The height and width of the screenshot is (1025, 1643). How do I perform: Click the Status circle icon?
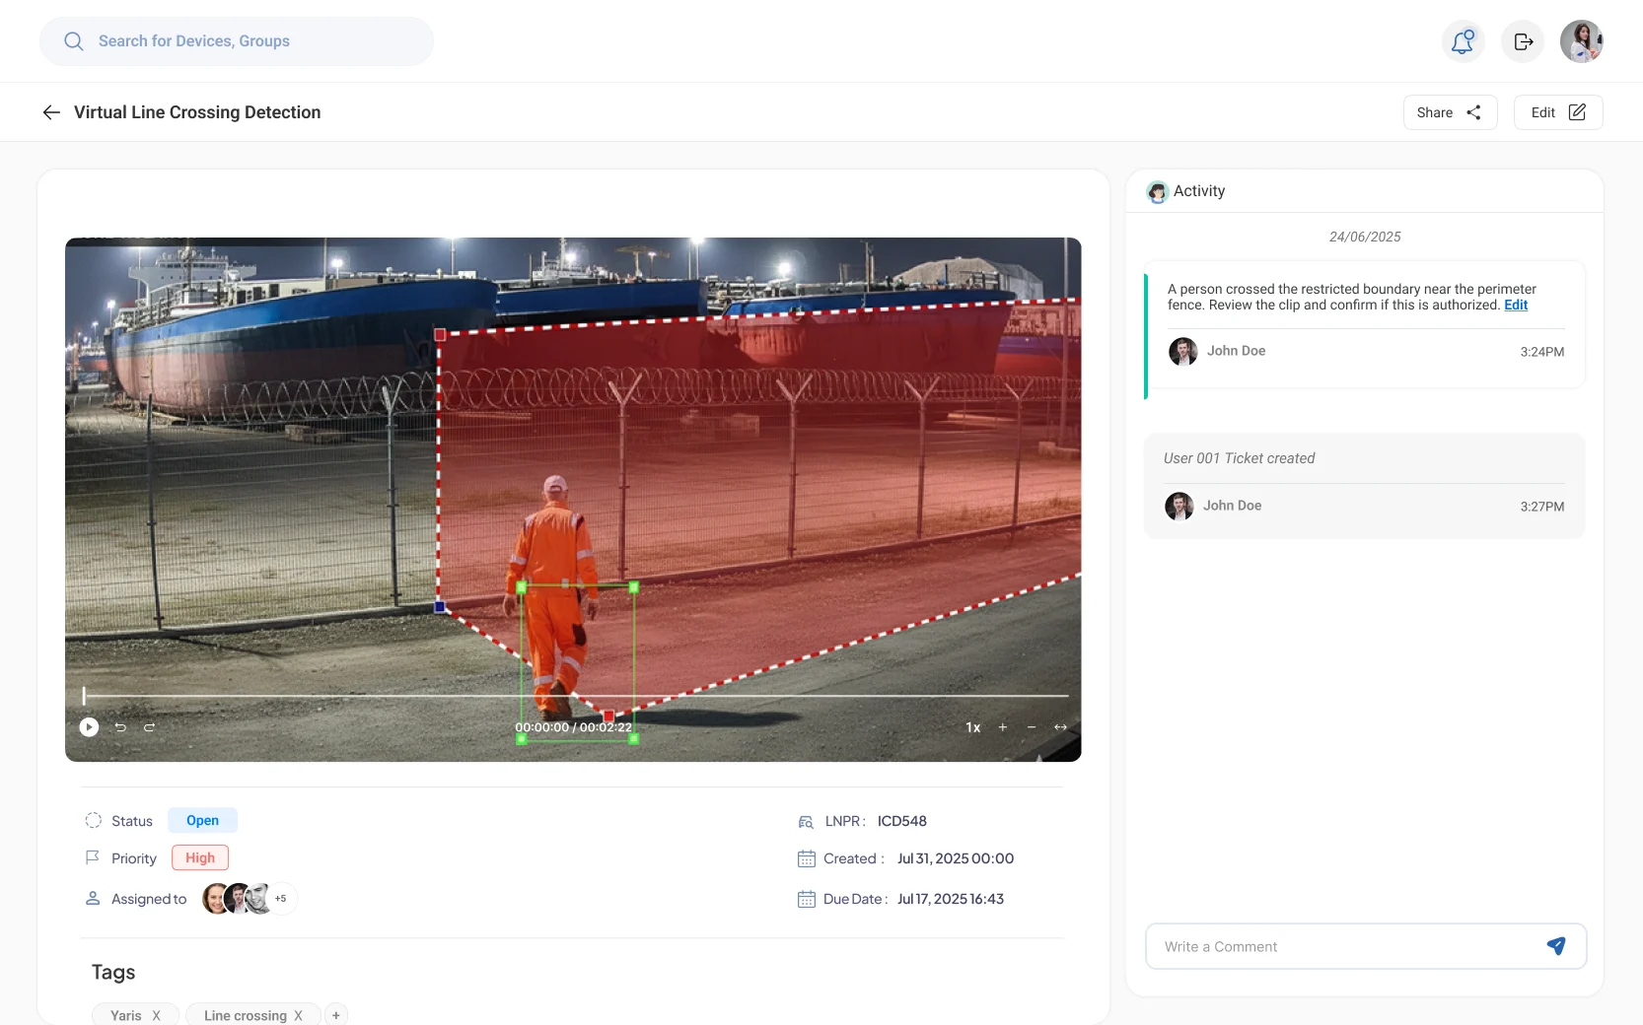click(94, 820)
